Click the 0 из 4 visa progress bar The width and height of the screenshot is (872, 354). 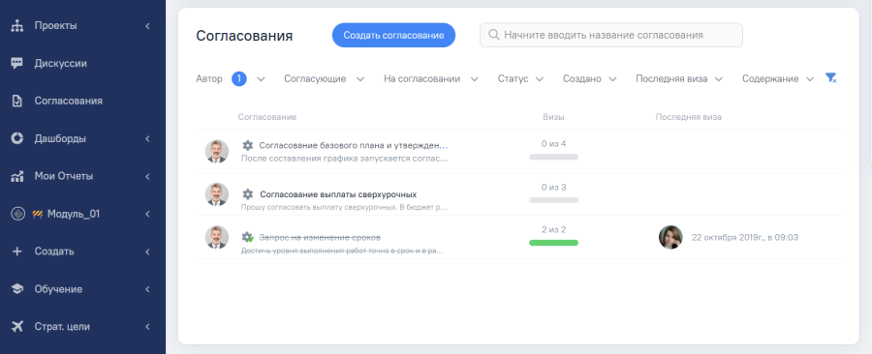(x=554, y=157)
